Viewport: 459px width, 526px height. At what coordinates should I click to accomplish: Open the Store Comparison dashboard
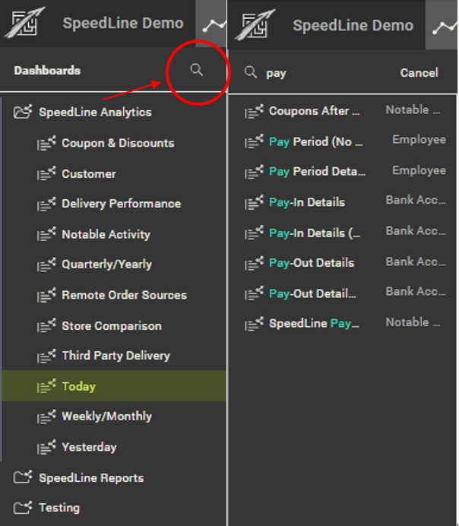pos(112,326)
